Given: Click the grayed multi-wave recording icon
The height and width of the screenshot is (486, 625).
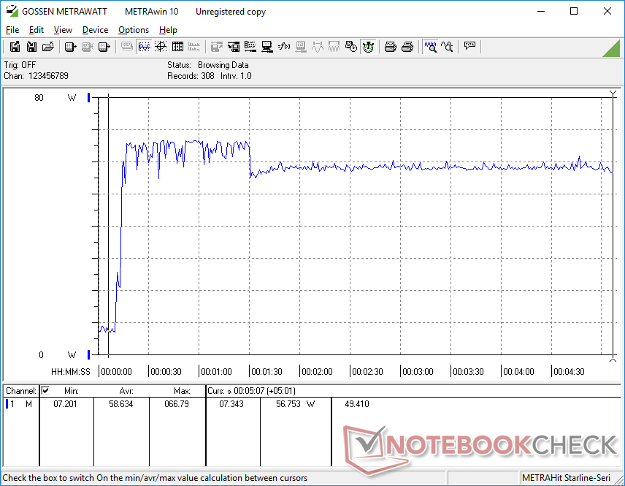Looking at the screenshot, I should coord(334,47).
